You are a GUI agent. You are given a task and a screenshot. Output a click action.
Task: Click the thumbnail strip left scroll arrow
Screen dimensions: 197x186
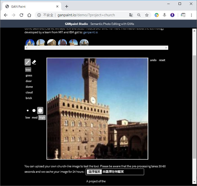26,48
